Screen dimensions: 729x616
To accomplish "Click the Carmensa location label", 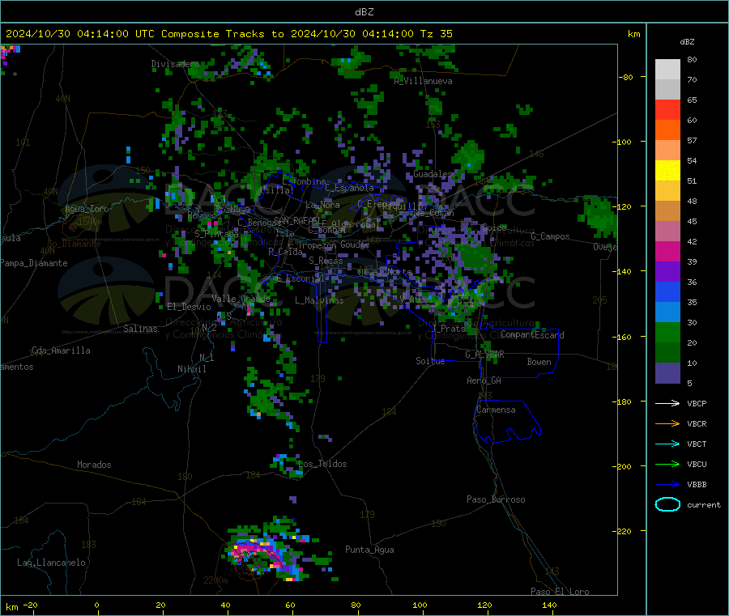I will click(496, 410).
